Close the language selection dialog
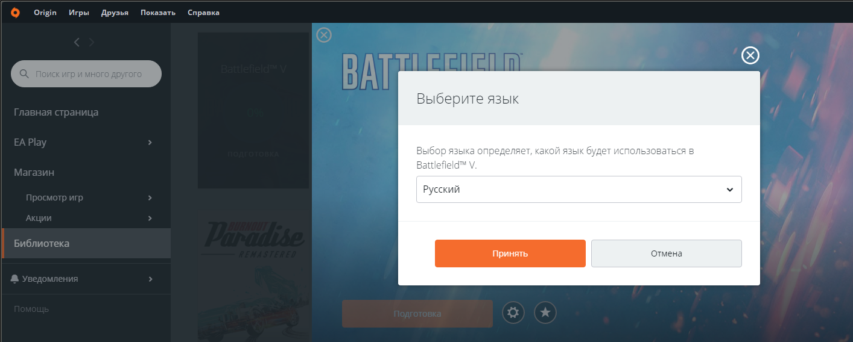Screen dimensions: 853x342 [750, 55]
